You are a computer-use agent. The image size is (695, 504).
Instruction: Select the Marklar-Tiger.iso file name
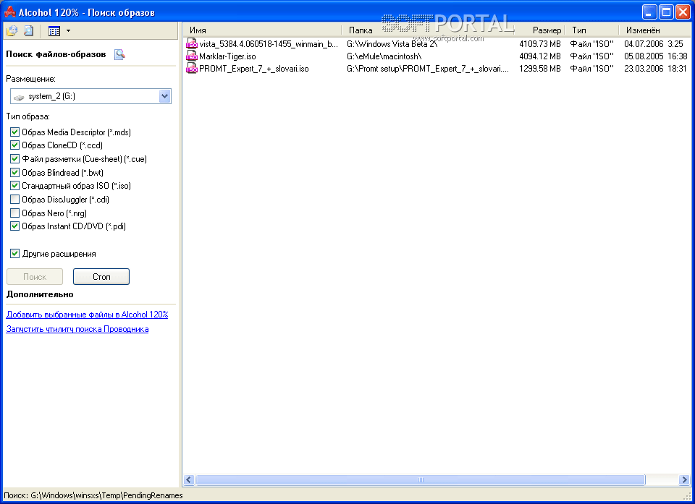click(227, 56)
